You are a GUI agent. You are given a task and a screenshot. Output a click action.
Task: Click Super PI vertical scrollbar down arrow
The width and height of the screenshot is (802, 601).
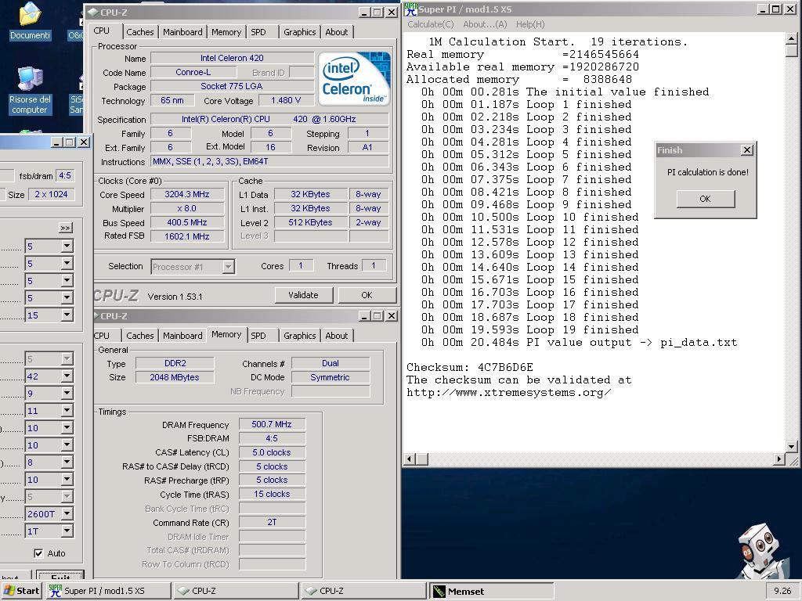click(x=791, y=447)
